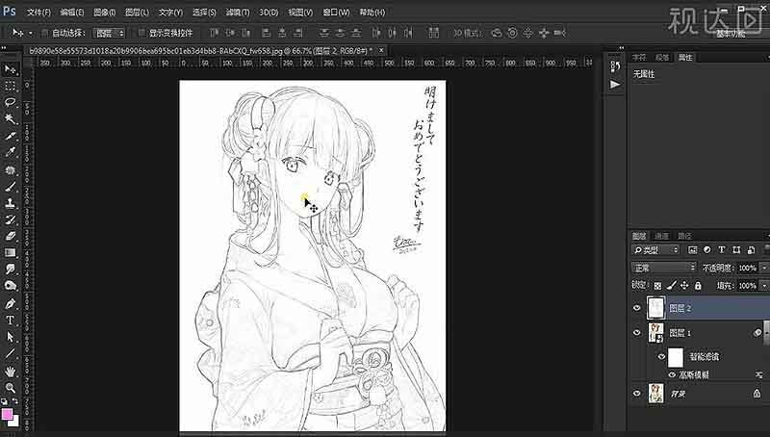Click the align top edges icon
770x437 pixels.
(x=214, y=33)
